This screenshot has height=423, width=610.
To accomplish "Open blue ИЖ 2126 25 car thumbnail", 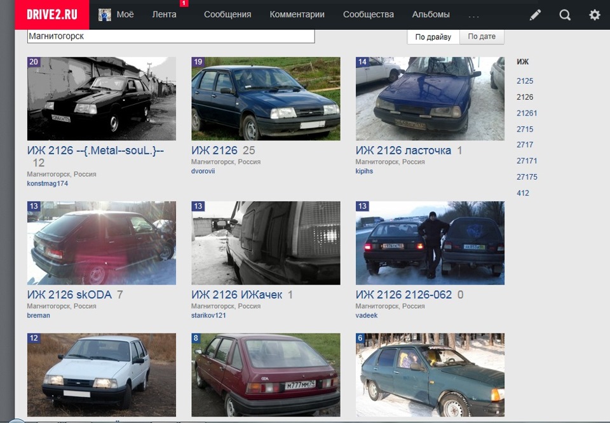I will [266, 98].
